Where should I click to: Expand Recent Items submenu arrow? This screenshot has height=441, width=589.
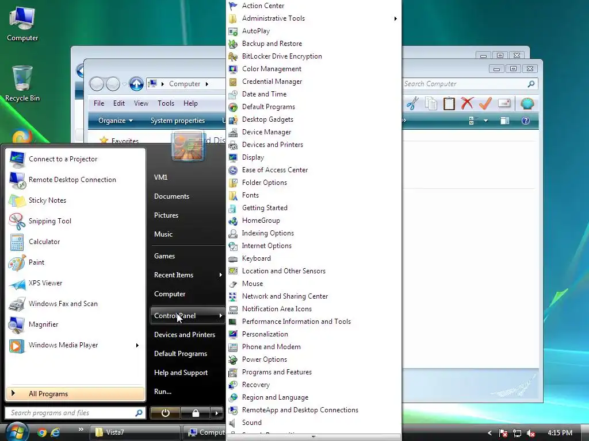tap(220, 275)
